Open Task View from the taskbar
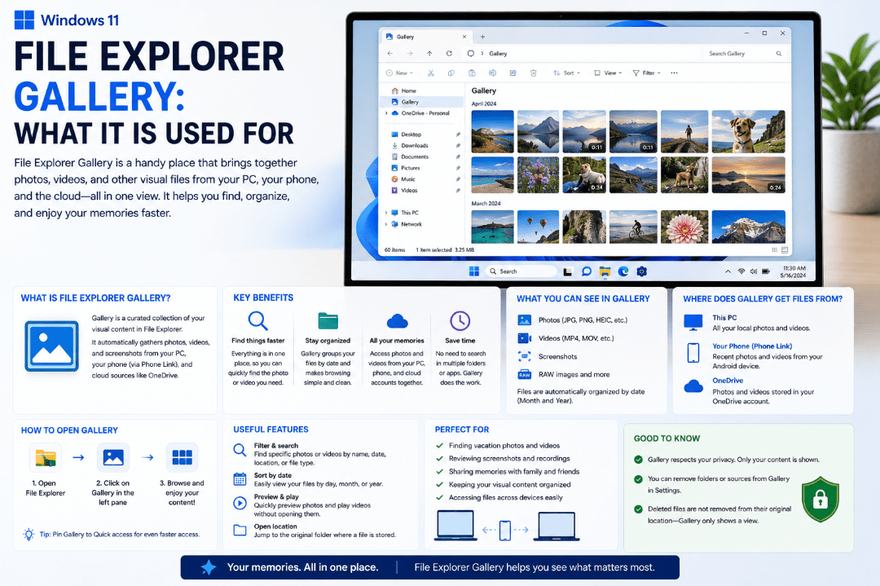The image size is (880, 586). coord(568,271)
